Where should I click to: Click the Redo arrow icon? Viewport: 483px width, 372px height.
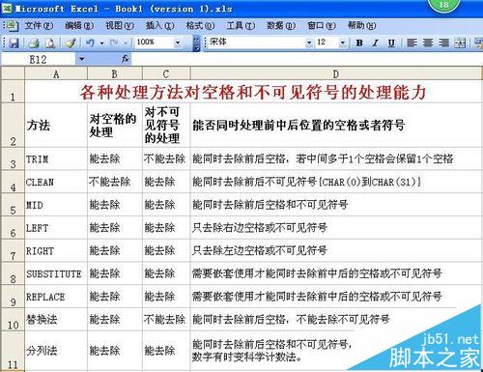pyautogui.click(x=114, y=43)
